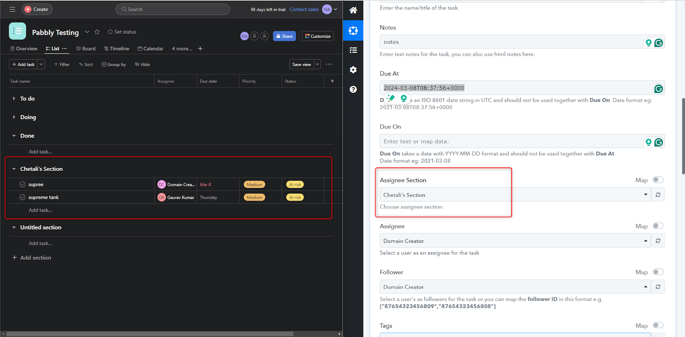Open the Timeline tab
Viewport: 685px width, 337px height.
116,49
